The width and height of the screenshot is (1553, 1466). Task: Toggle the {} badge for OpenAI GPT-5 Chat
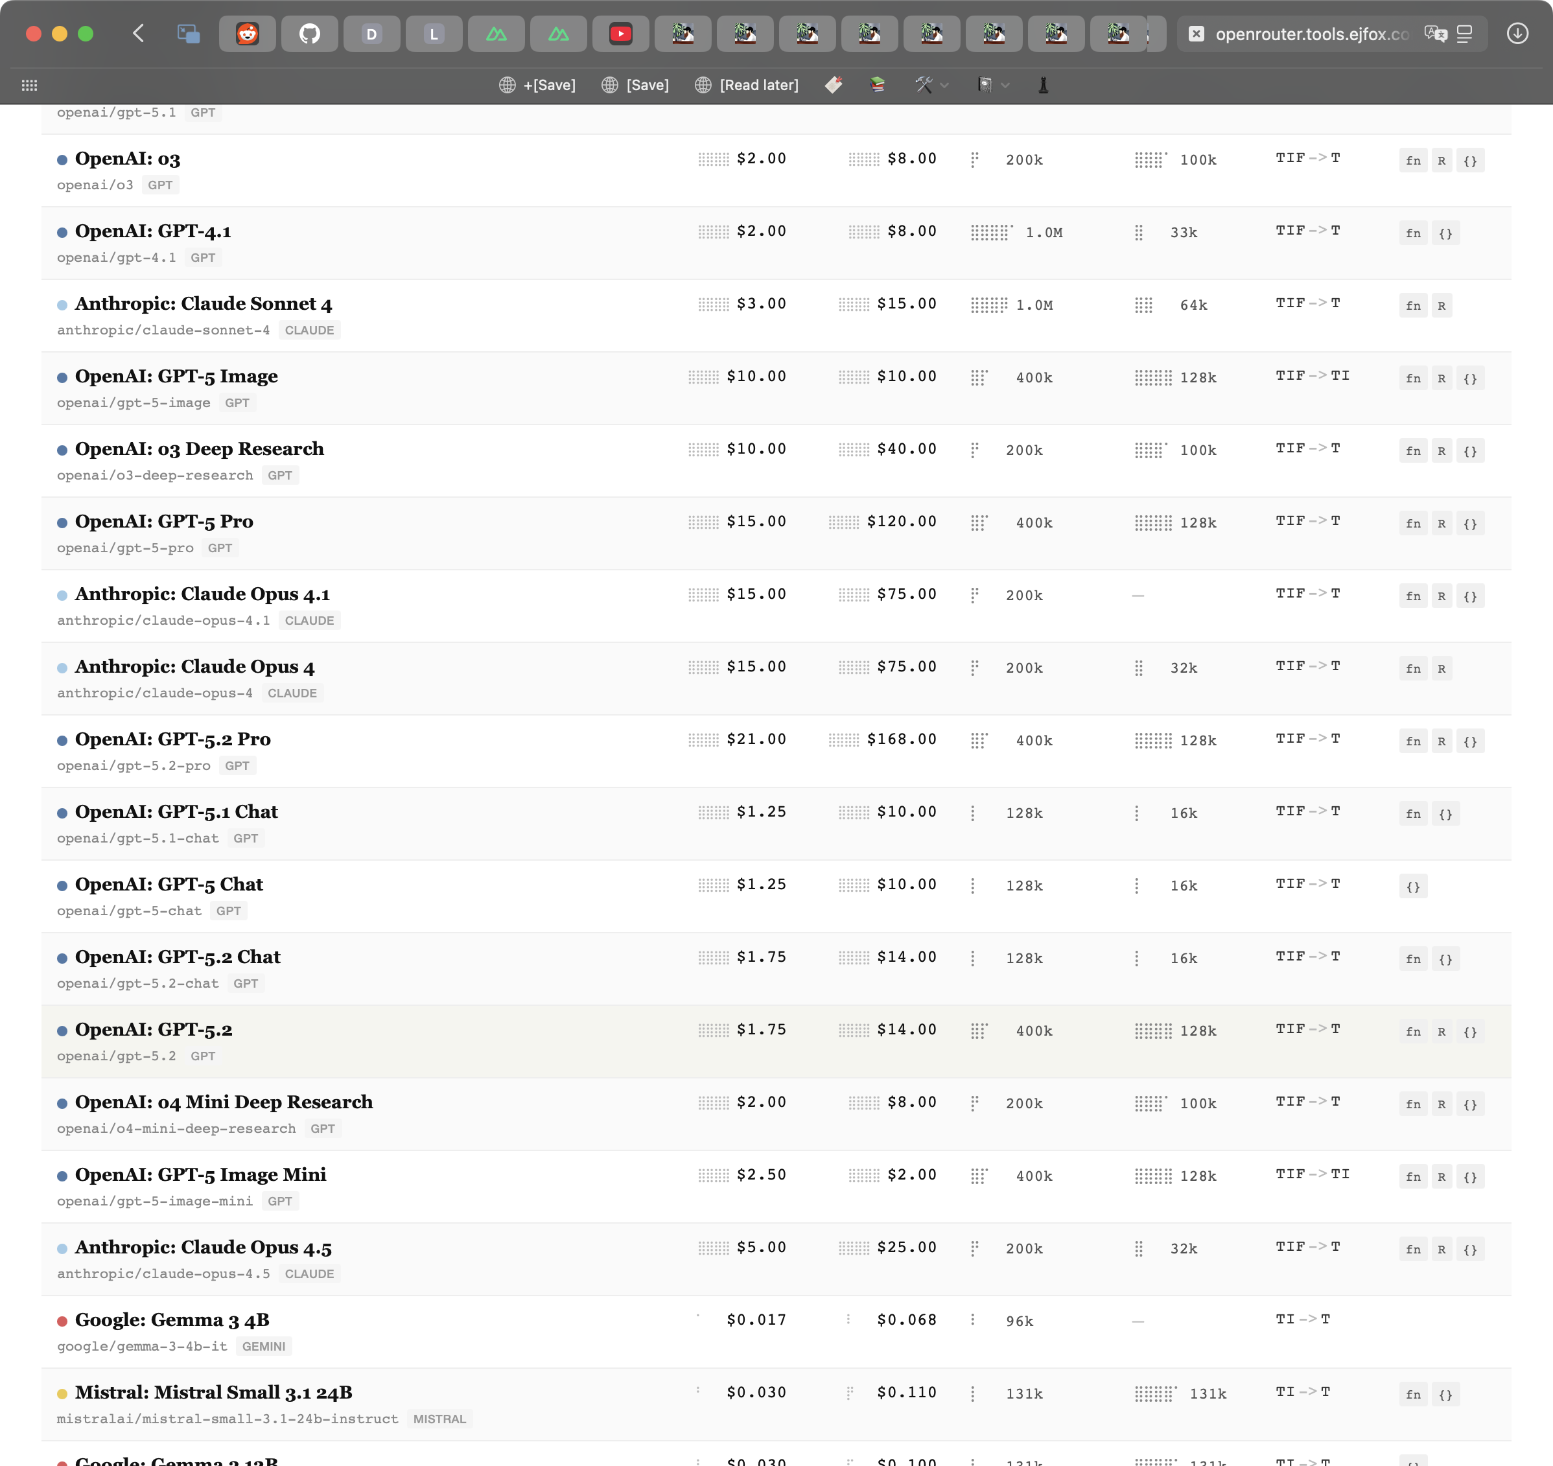pos(1414,886)
